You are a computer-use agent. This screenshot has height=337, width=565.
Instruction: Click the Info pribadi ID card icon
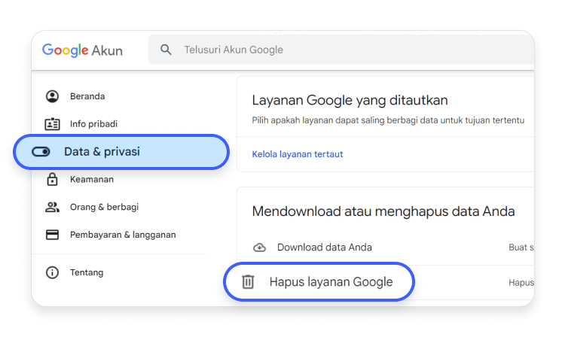point(52,123)
